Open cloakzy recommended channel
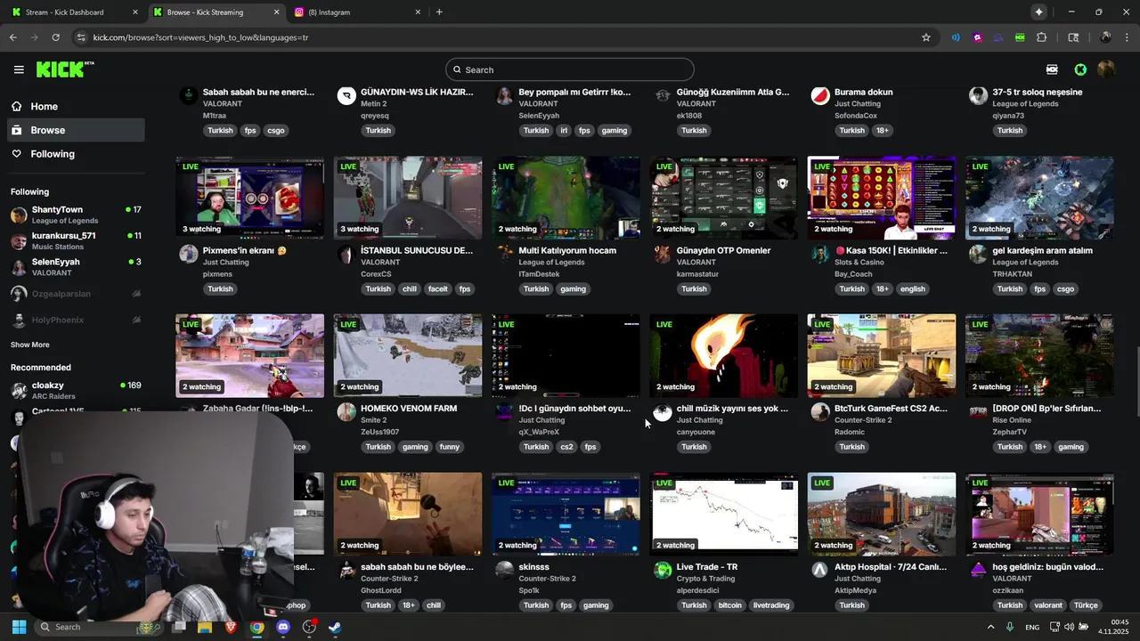The image size is (1140, 641). coord(76,390)
